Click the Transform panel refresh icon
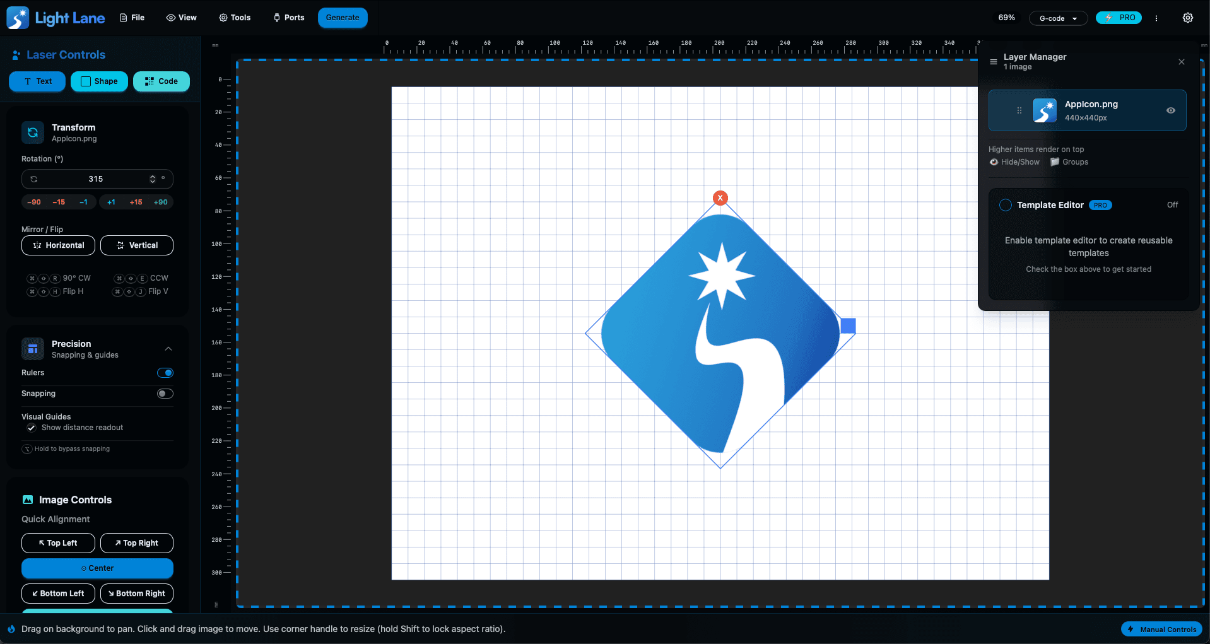This screenshot has height=644, width=1210. (x=33, y=132)
